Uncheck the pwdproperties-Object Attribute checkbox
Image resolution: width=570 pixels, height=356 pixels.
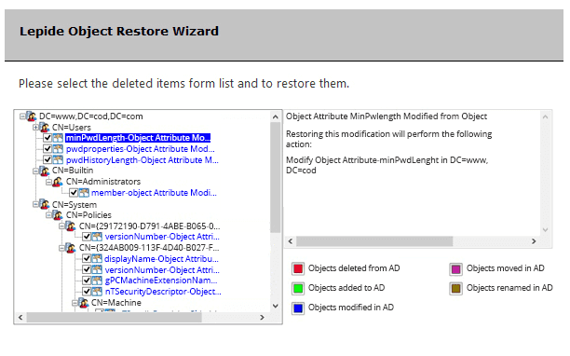click(47, 149)
